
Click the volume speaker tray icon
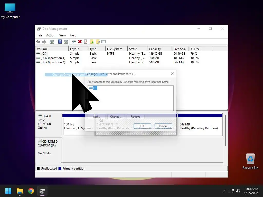point(238,191)
